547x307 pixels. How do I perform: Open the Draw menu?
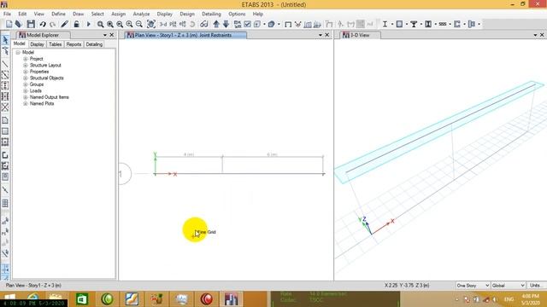pyautogui.click(x=78, y=14)
